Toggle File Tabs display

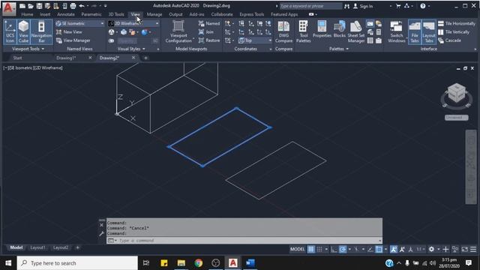tap(415, 31)
